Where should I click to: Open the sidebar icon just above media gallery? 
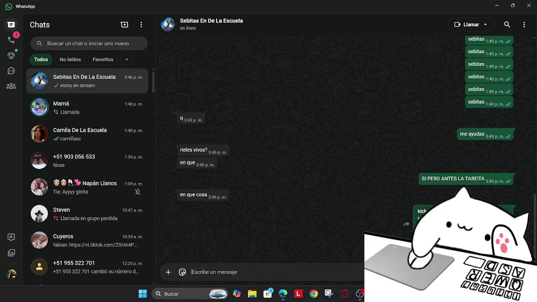coord(11,237)
